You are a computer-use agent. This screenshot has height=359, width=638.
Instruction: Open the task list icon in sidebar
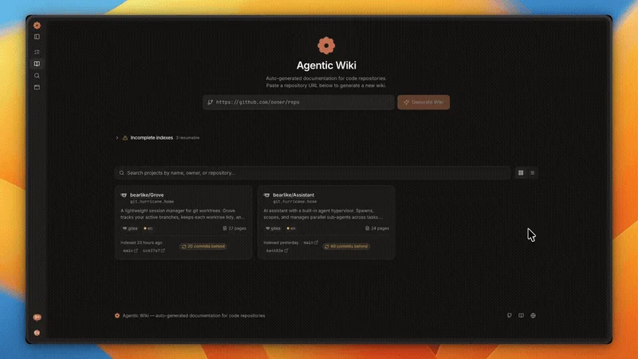tap(37, 52)
